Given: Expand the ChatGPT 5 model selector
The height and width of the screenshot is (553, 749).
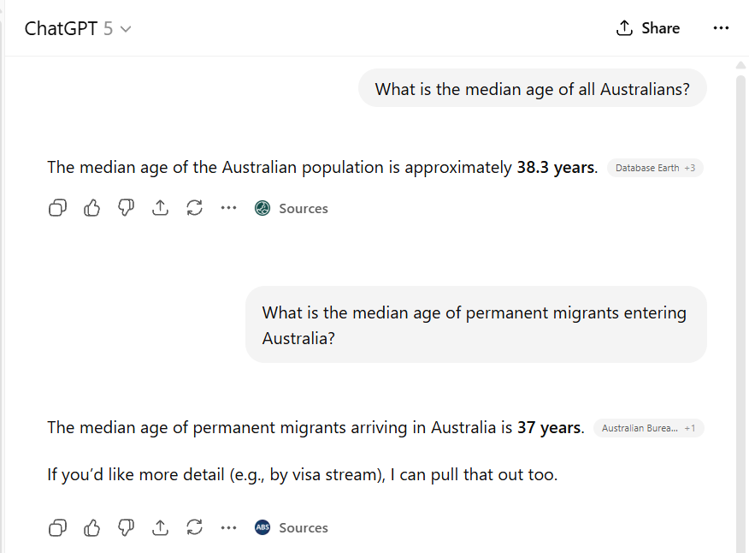Looking at the screenshot, I should (78, 28).
